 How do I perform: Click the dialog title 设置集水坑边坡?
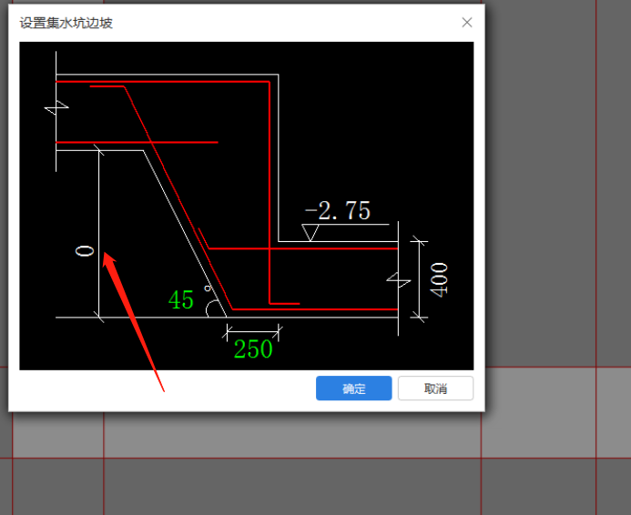point(66,23)
